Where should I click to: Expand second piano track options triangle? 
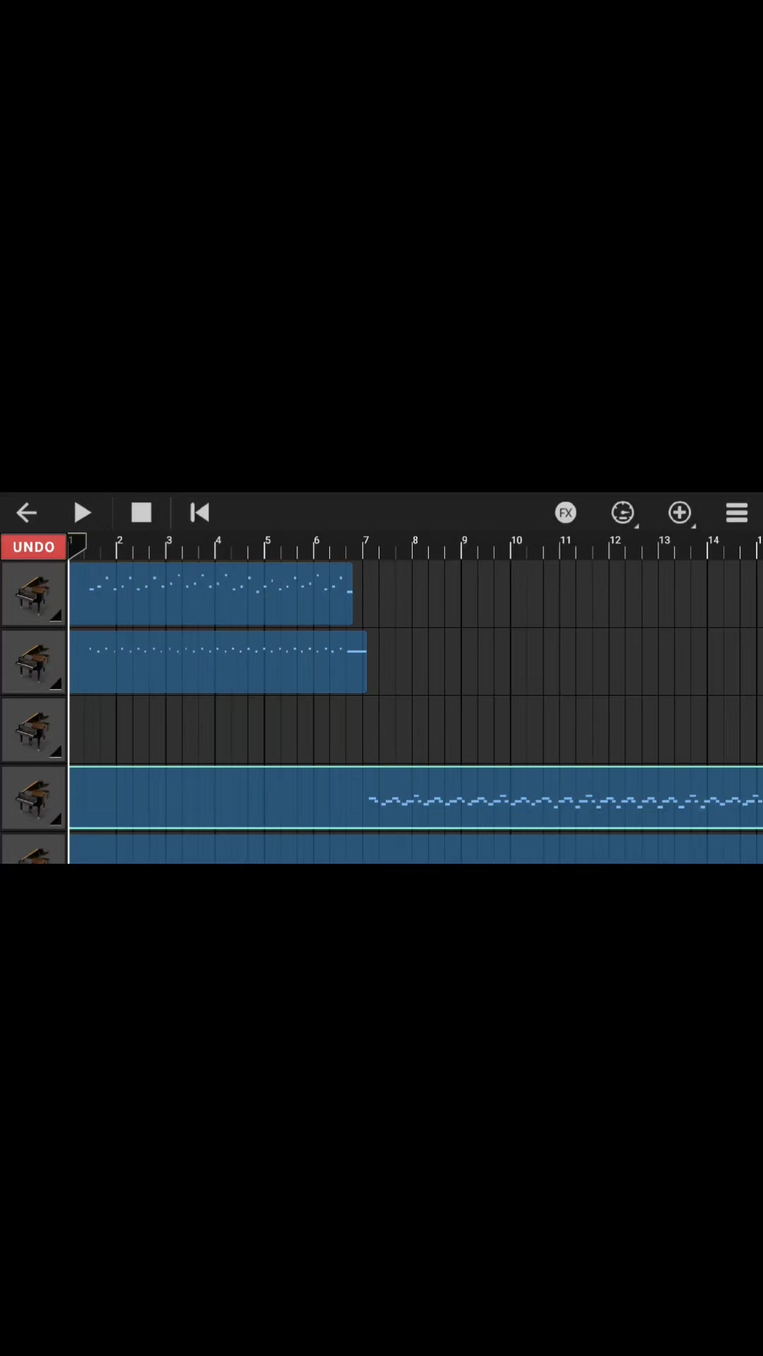(56, 684)
